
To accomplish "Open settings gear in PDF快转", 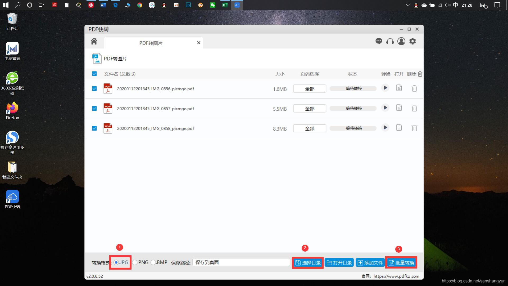I will tap(412, 41).
